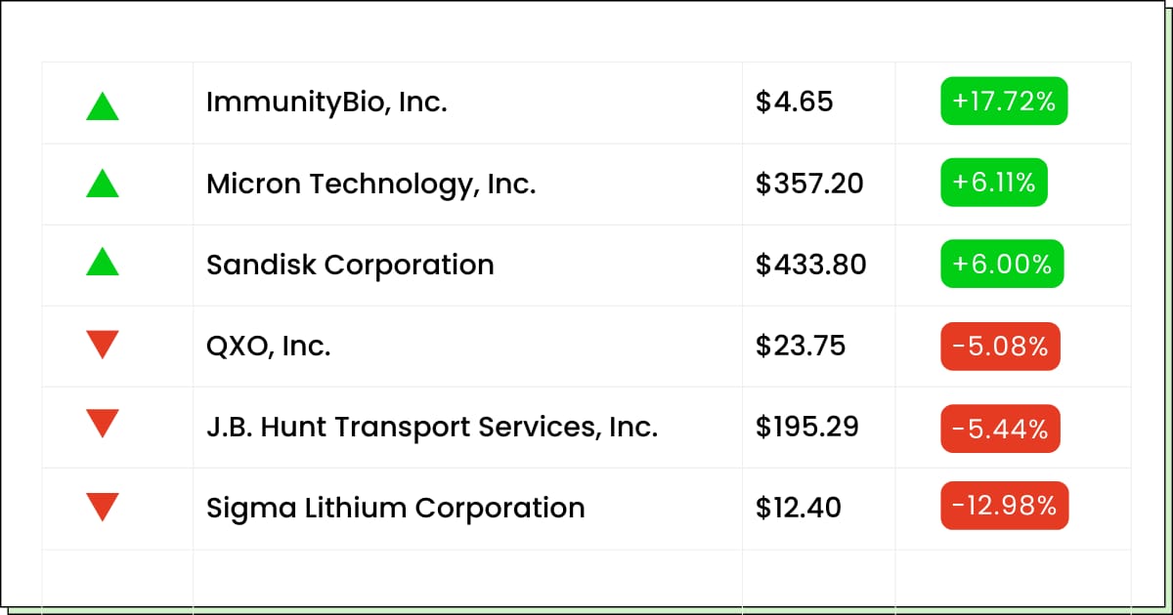
Task: Click the green up arrow beside ImmunityBio
Action: pos(103,105)
